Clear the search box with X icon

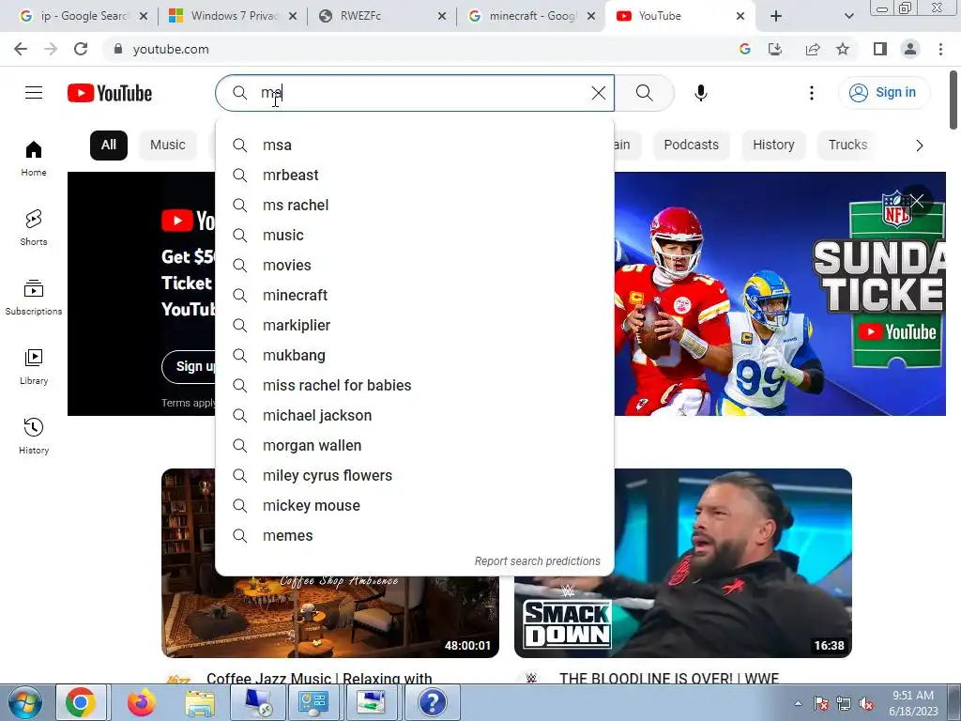(x=598, y=93)
